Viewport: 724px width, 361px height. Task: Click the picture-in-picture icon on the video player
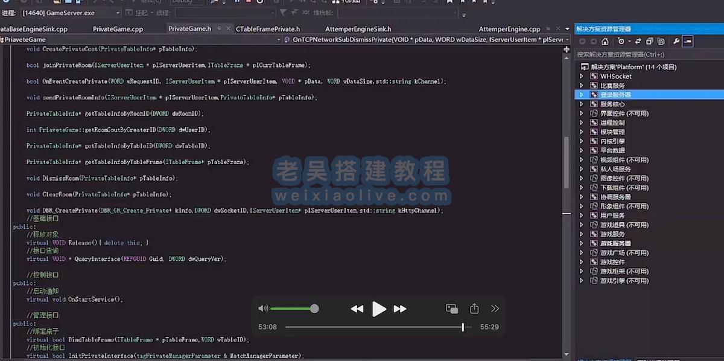452,308
